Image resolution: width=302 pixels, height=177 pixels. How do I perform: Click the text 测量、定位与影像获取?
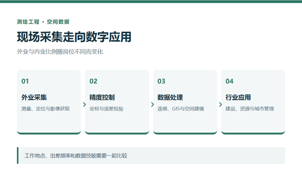pyautogui.click(x=46, y=109)
